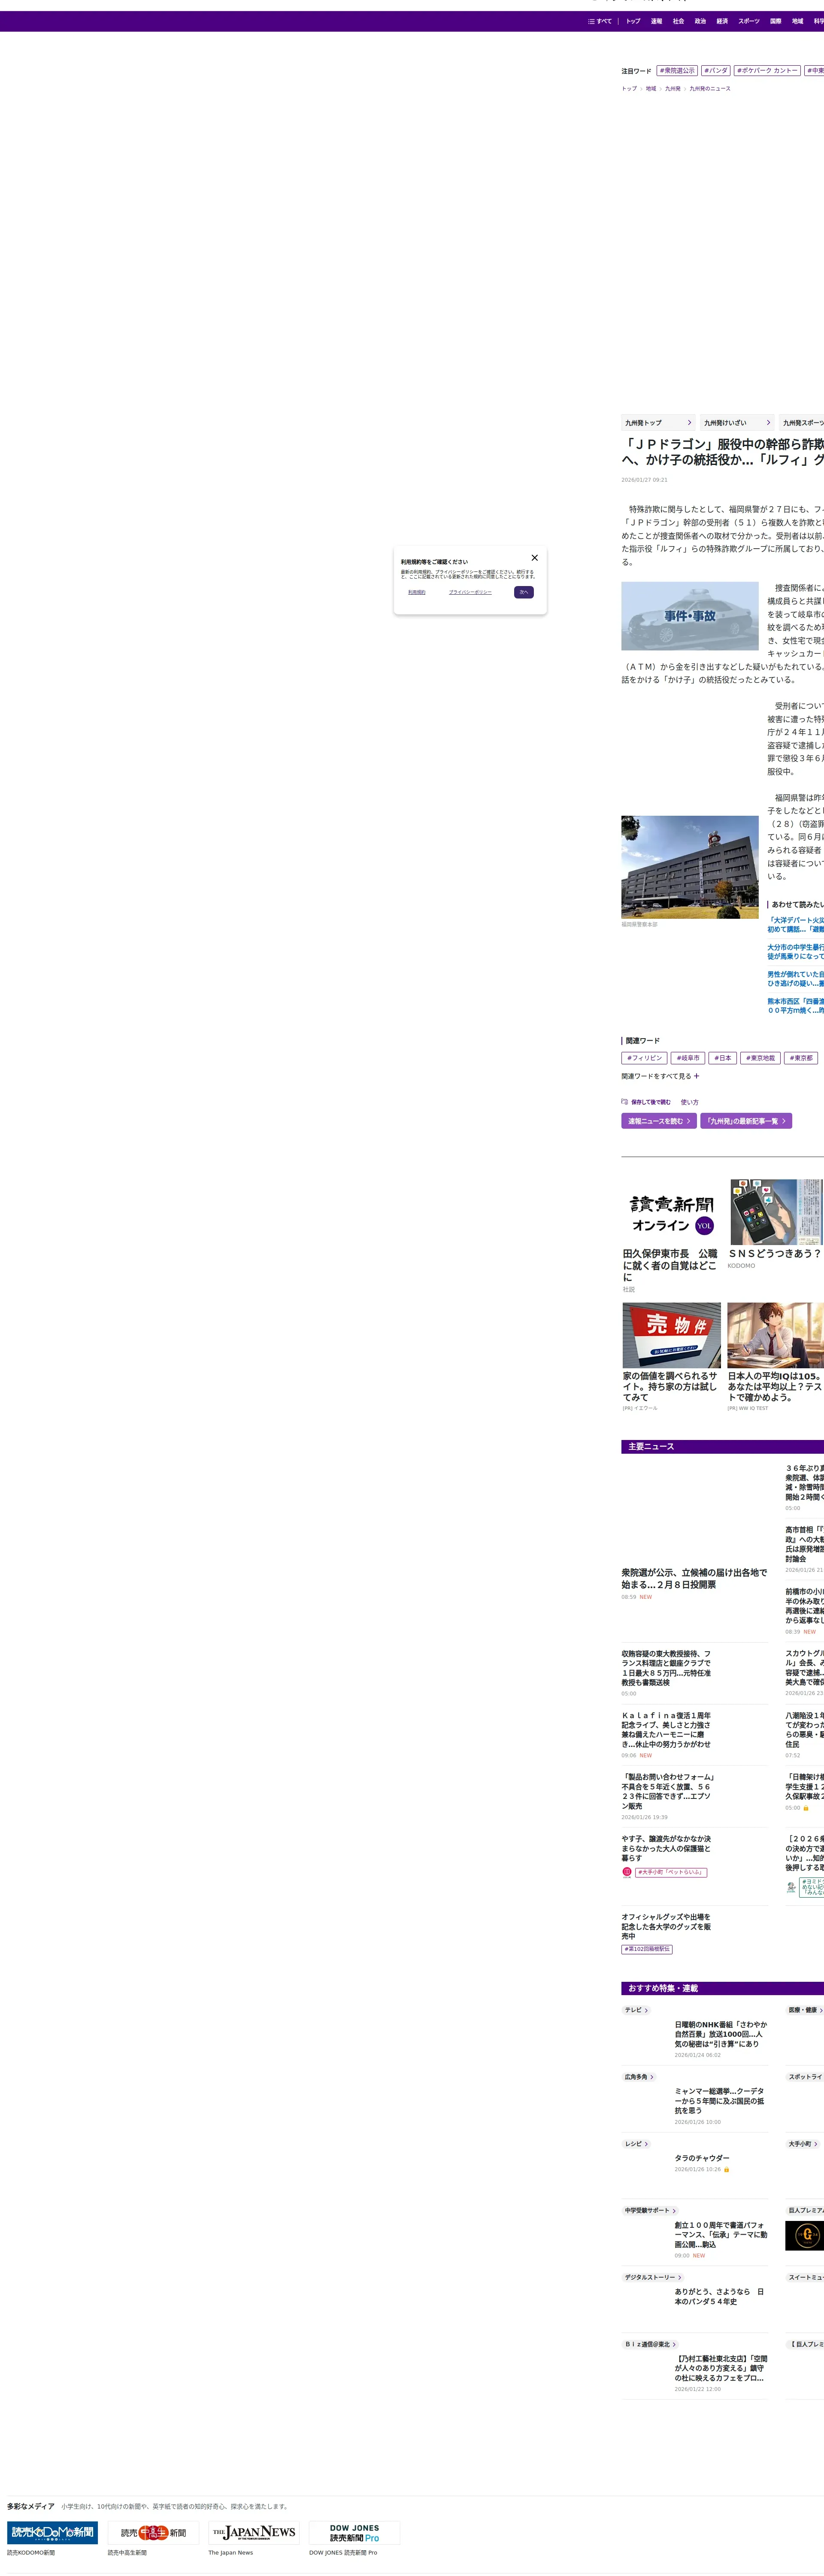This screenshot has height=2576, width=824.
Task: Click The Japan News logo
Action: coord(253,2532)
